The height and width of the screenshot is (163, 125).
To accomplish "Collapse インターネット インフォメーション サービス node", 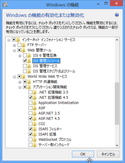I will click(x=9, y=40).
